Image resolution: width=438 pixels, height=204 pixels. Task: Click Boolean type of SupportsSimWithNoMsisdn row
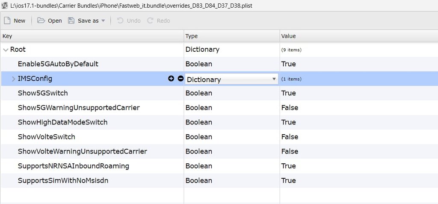click(199, 180)
